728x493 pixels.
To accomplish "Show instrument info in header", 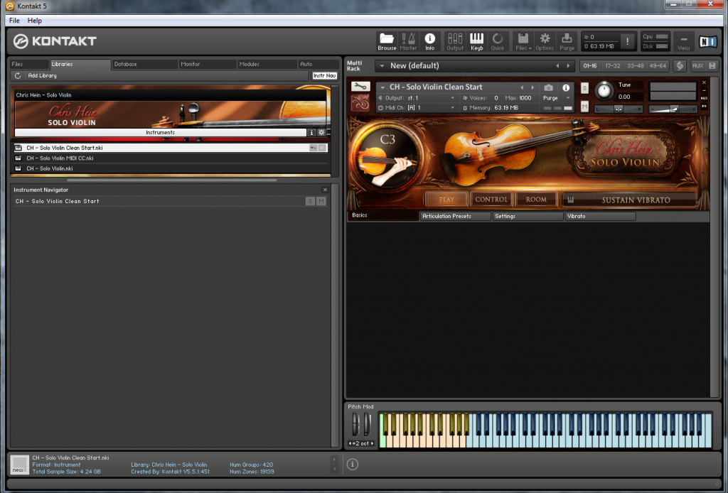I will point(565,87).
